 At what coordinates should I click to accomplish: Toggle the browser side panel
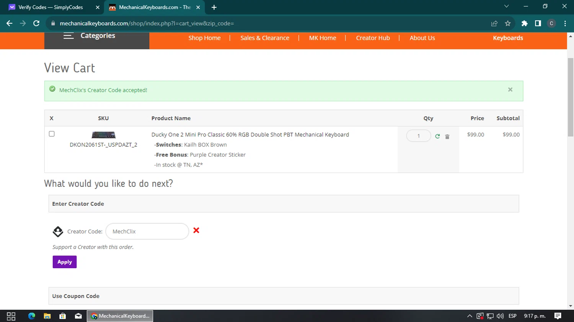(x=538, y=23)
